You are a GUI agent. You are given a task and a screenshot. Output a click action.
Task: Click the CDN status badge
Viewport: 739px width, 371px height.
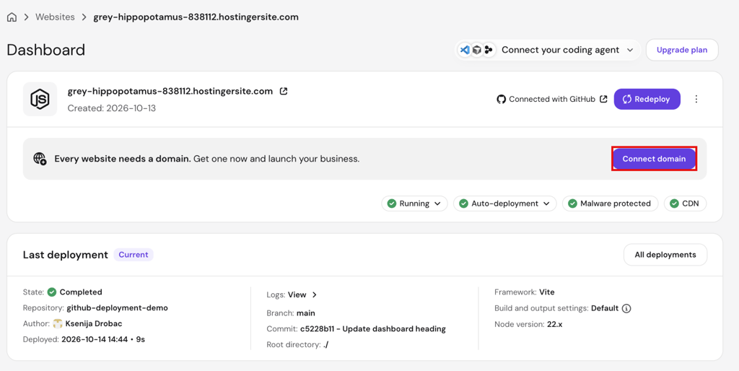686,204
